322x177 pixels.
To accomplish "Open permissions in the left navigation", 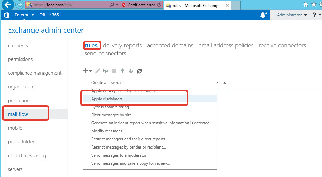I will click(20, 59).
